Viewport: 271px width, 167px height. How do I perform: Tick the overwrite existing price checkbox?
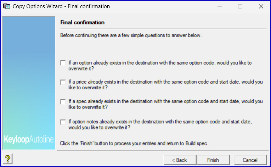pyautogui.click(x=63, y=82)
